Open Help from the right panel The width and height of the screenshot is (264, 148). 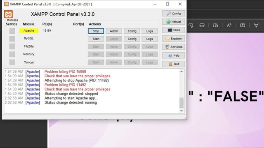[x=173, y=55]
